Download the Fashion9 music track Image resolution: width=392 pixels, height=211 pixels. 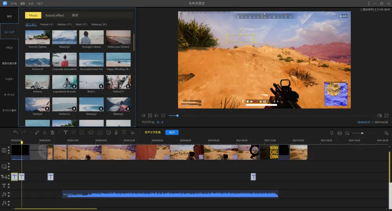point(47,109)
